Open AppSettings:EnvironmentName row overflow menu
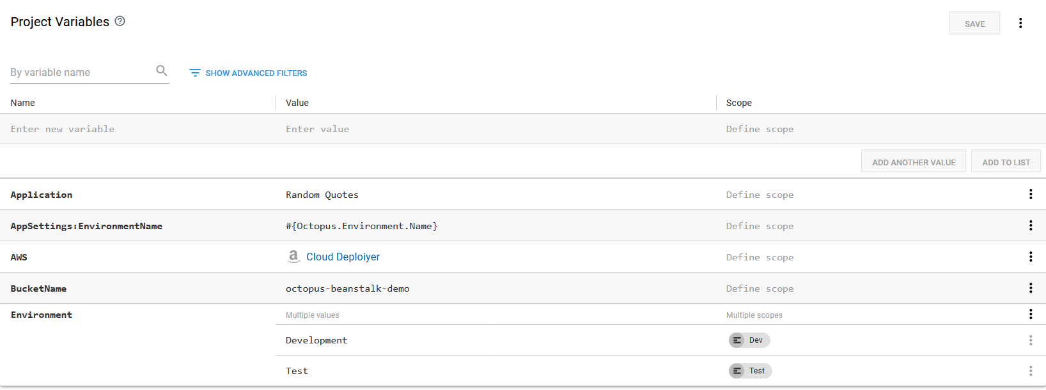The image size is (1046, 390). point(1030,225)
